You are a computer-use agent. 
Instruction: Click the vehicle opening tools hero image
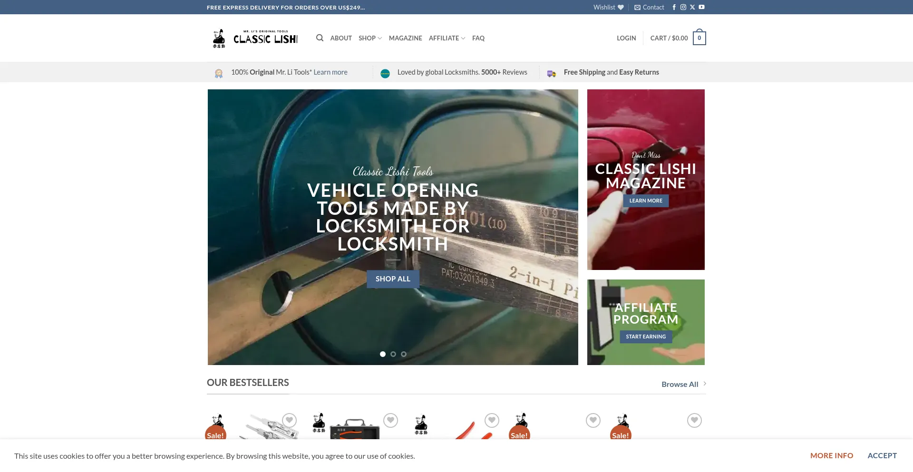[393, 227]
